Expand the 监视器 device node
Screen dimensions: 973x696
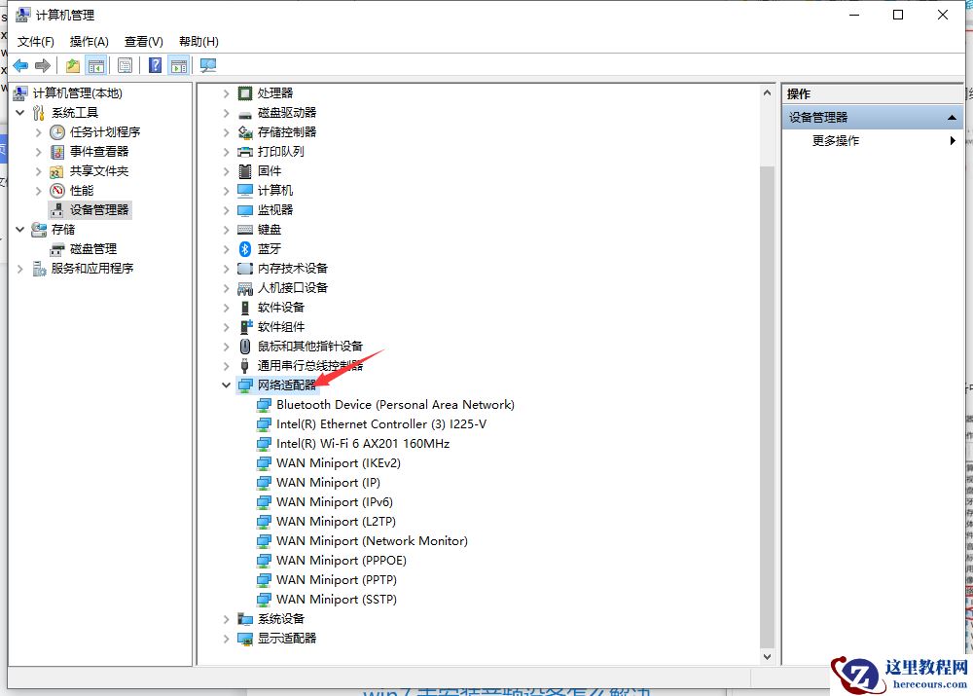click(227, 209)
